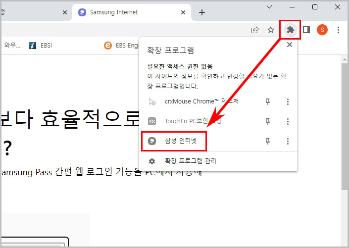This screenshot has width=349, height=248.
Task: Open the Extensions puzzle icon
Action: tap(290, 30)
